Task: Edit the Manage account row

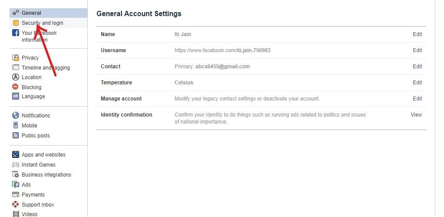Action: pyautogui.click(x=417, y=99)
